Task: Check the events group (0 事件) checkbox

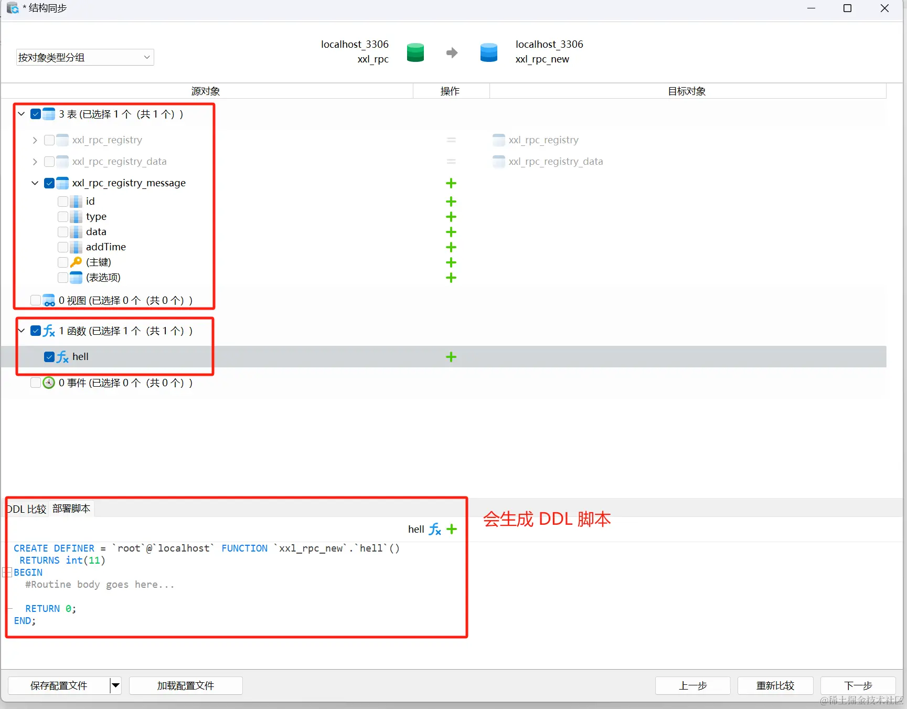Action: (x=36, y=383)
